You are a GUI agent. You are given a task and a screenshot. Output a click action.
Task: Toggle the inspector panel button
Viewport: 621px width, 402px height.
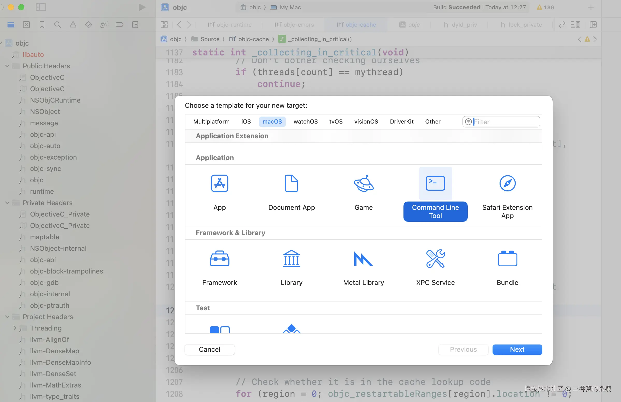tap(593, 25)
